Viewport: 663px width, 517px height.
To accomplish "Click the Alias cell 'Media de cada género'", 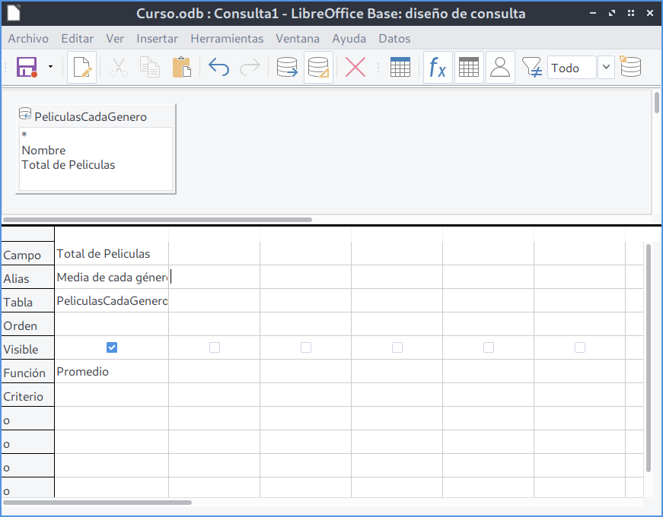I will tap(112, 277).
